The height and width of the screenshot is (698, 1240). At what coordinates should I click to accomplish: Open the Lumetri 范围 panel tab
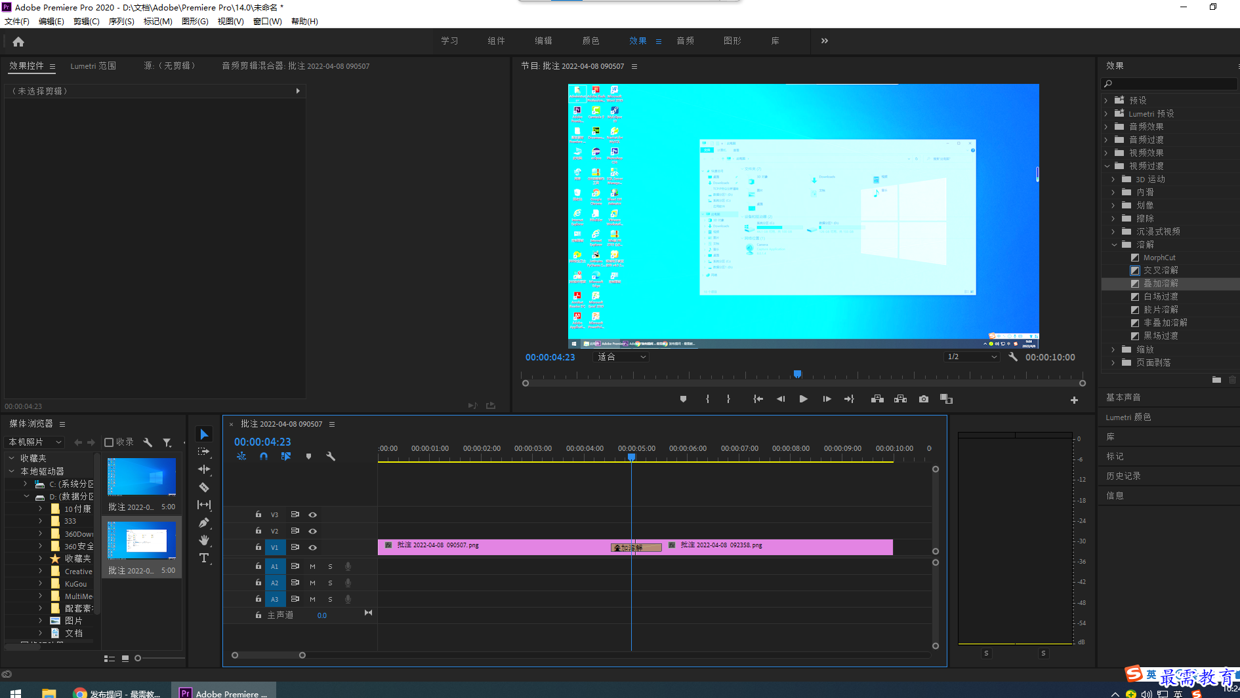93,66
